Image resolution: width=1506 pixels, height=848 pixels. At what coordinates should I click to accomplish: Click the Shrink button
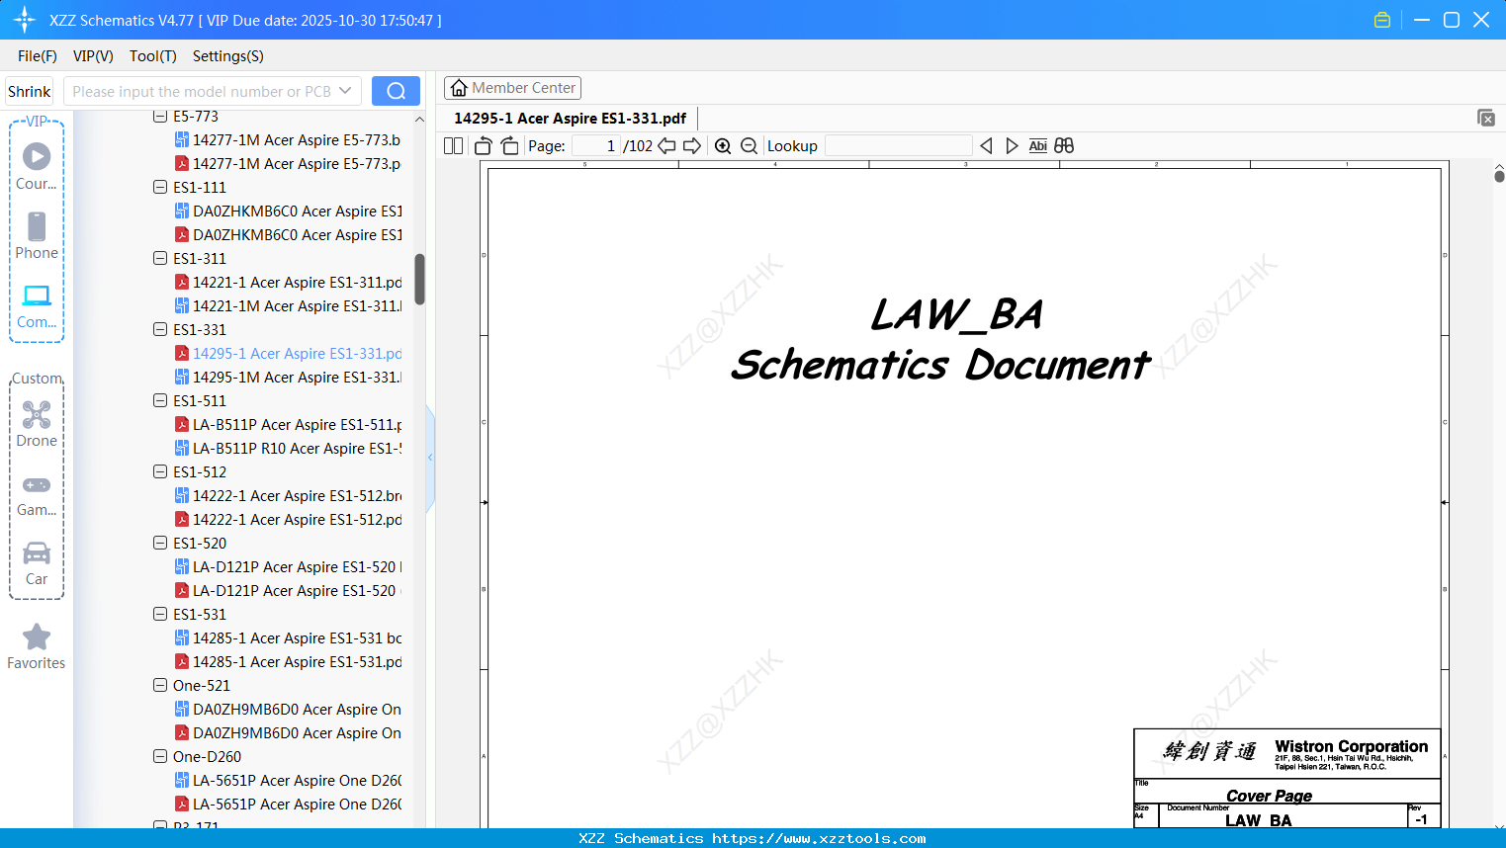tap(29, 91)
